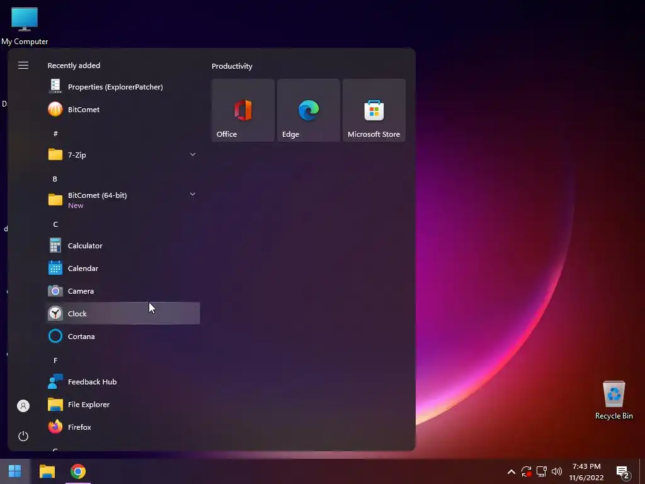Viewport: 645px width, 484px height.
Task: Open File Explorer from the taskbar
Action: [47, 471]
